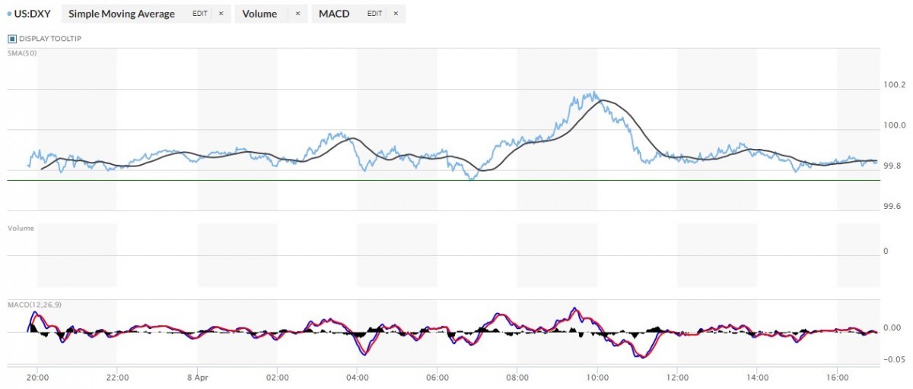913x389 pixels.
Task: Click the 8 Apr date marker
Action: tap(197, 376)
